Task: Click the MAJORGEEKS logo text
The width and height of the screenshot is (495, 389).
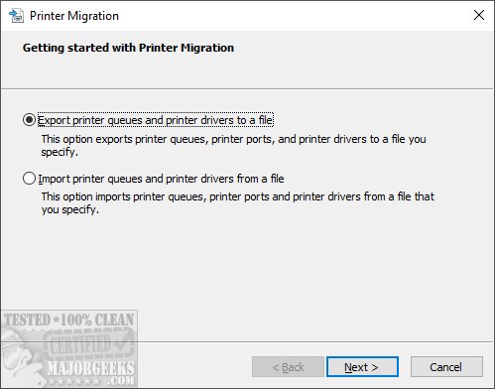Action: tap(90, 368)
